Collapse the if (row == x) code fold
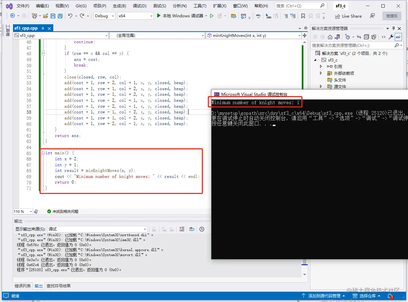Image resolution: width=408 pixels, height=302 pixels. tap(43, 53)
